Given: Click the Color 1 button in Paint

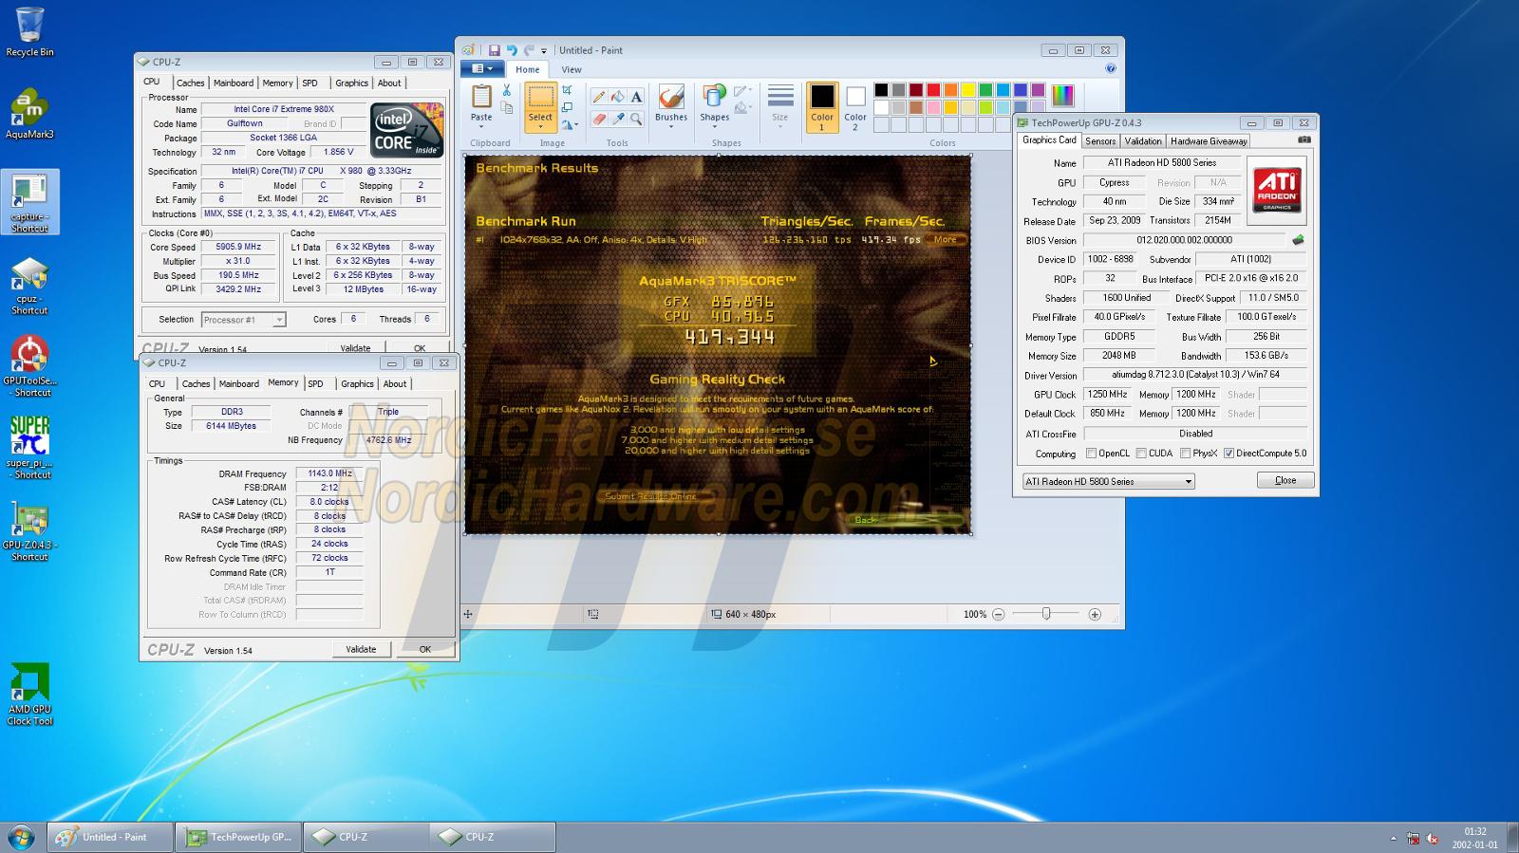Looking at the screenshot, I should tap(822, 107).
